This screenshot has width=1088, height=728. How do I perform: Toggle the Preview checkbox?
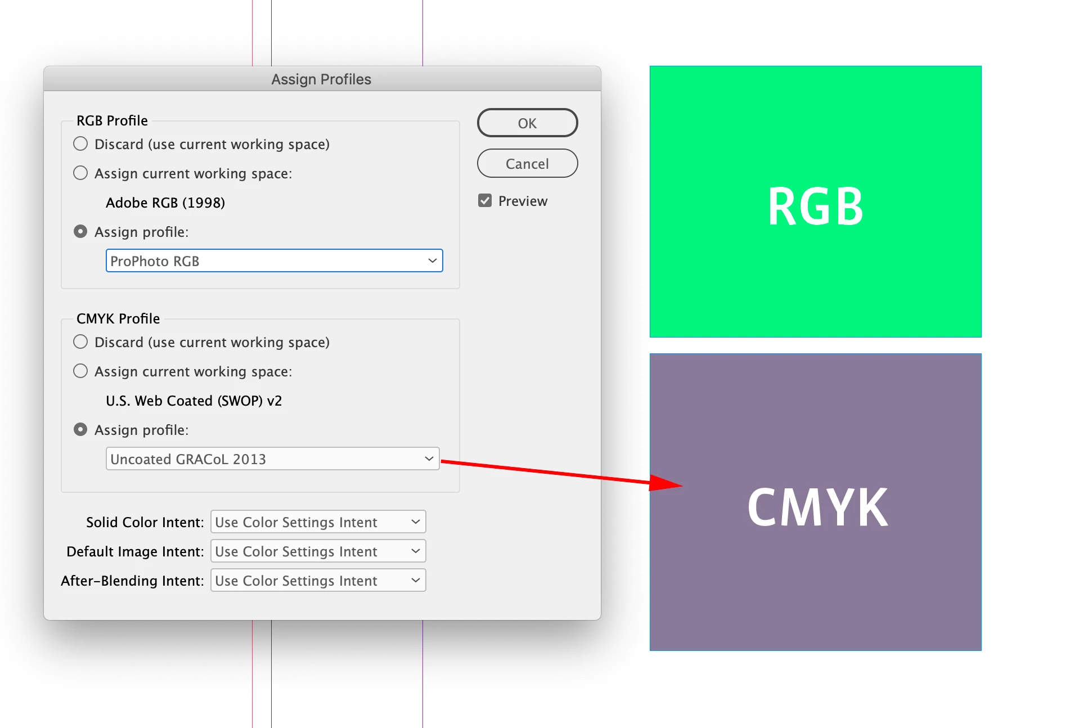[485, 201]
